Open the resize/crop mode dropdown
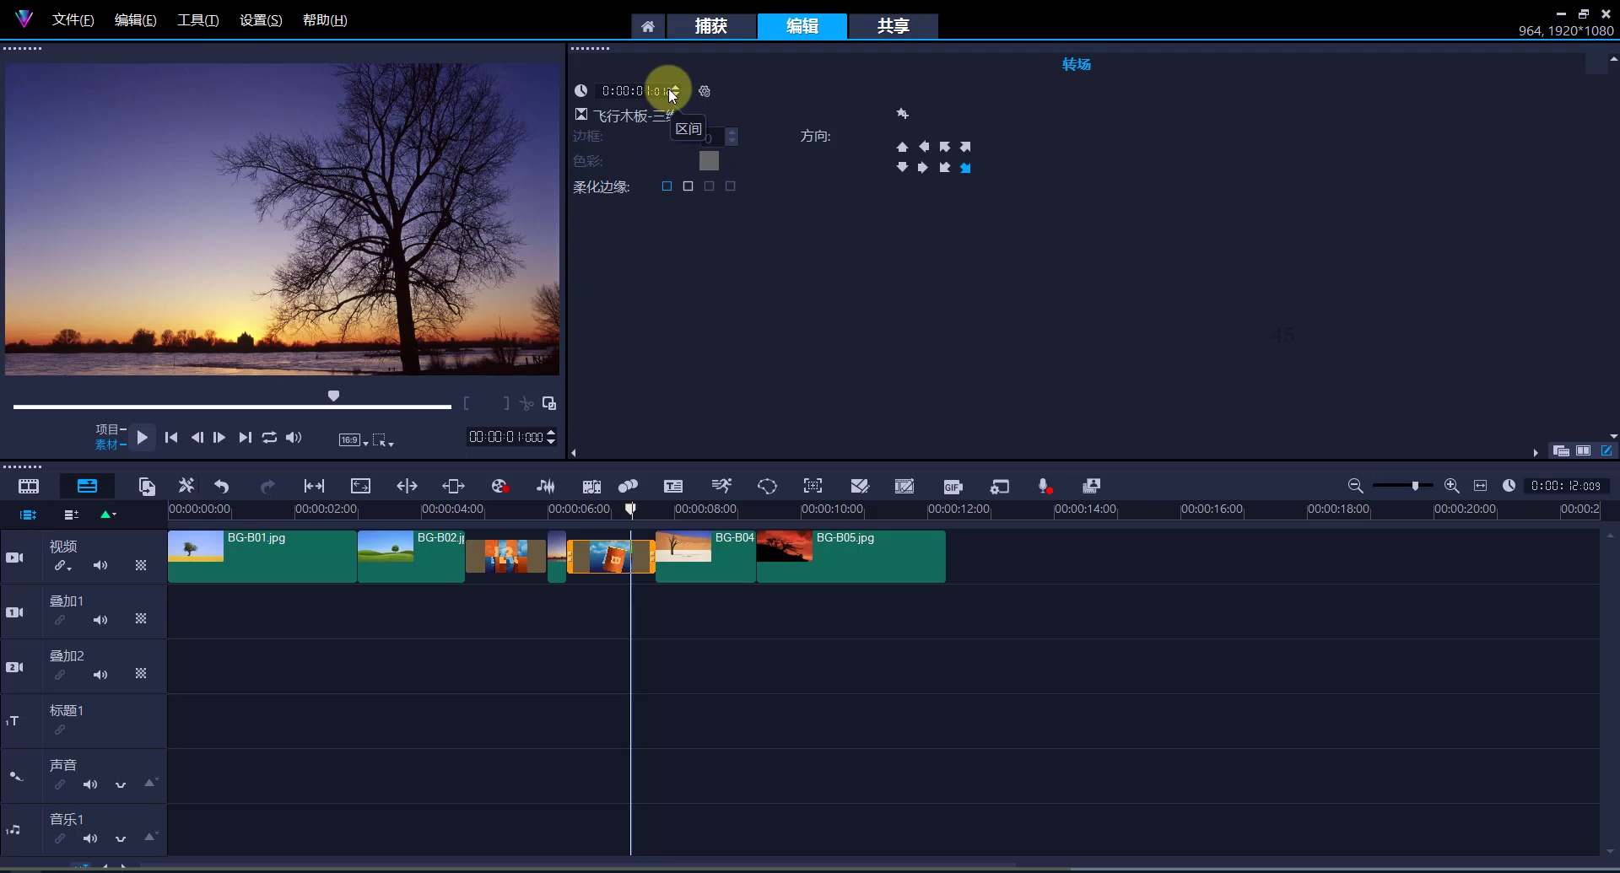This screenshot has height=873, width=1620. [x=383, y=439]
